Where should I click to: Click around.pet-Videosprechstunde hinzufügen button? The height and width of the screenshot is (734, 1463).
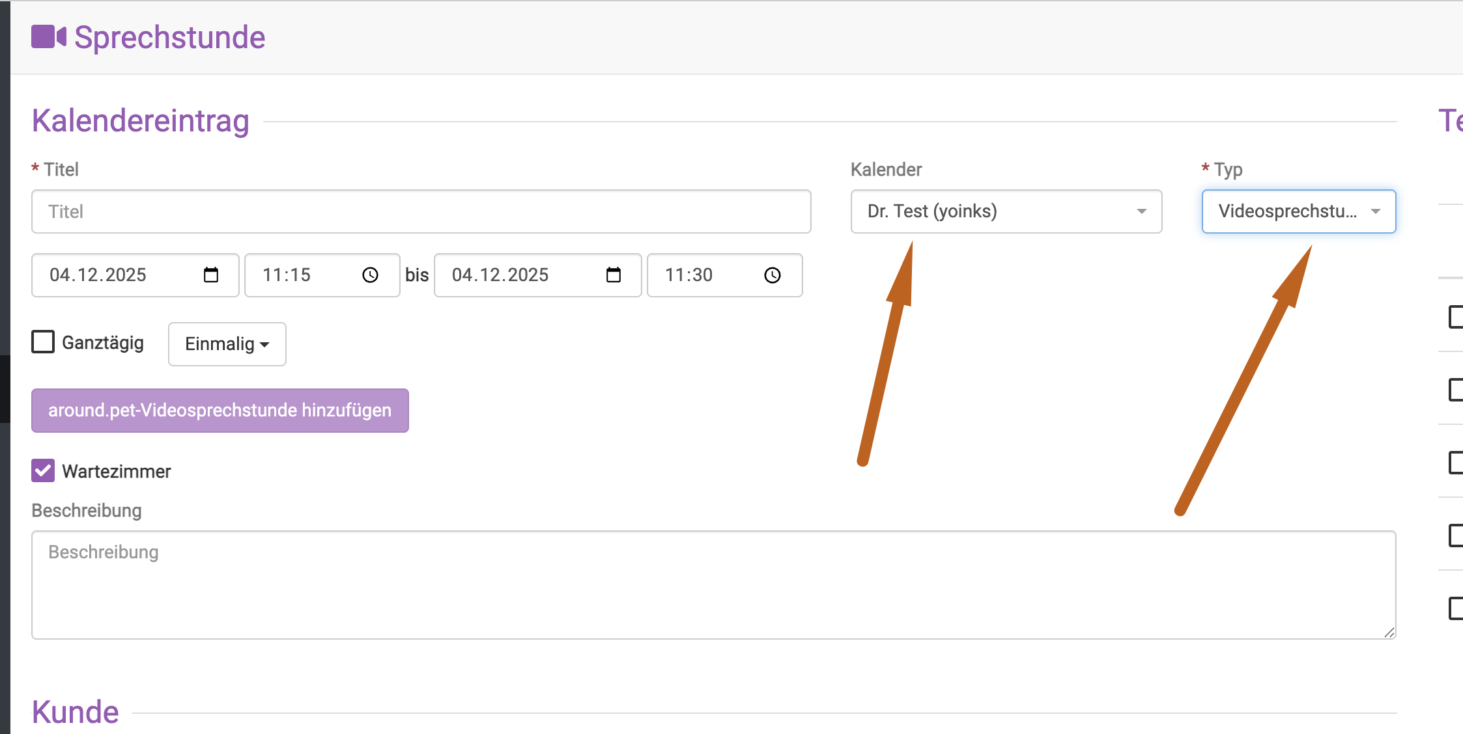click(220, 411)
